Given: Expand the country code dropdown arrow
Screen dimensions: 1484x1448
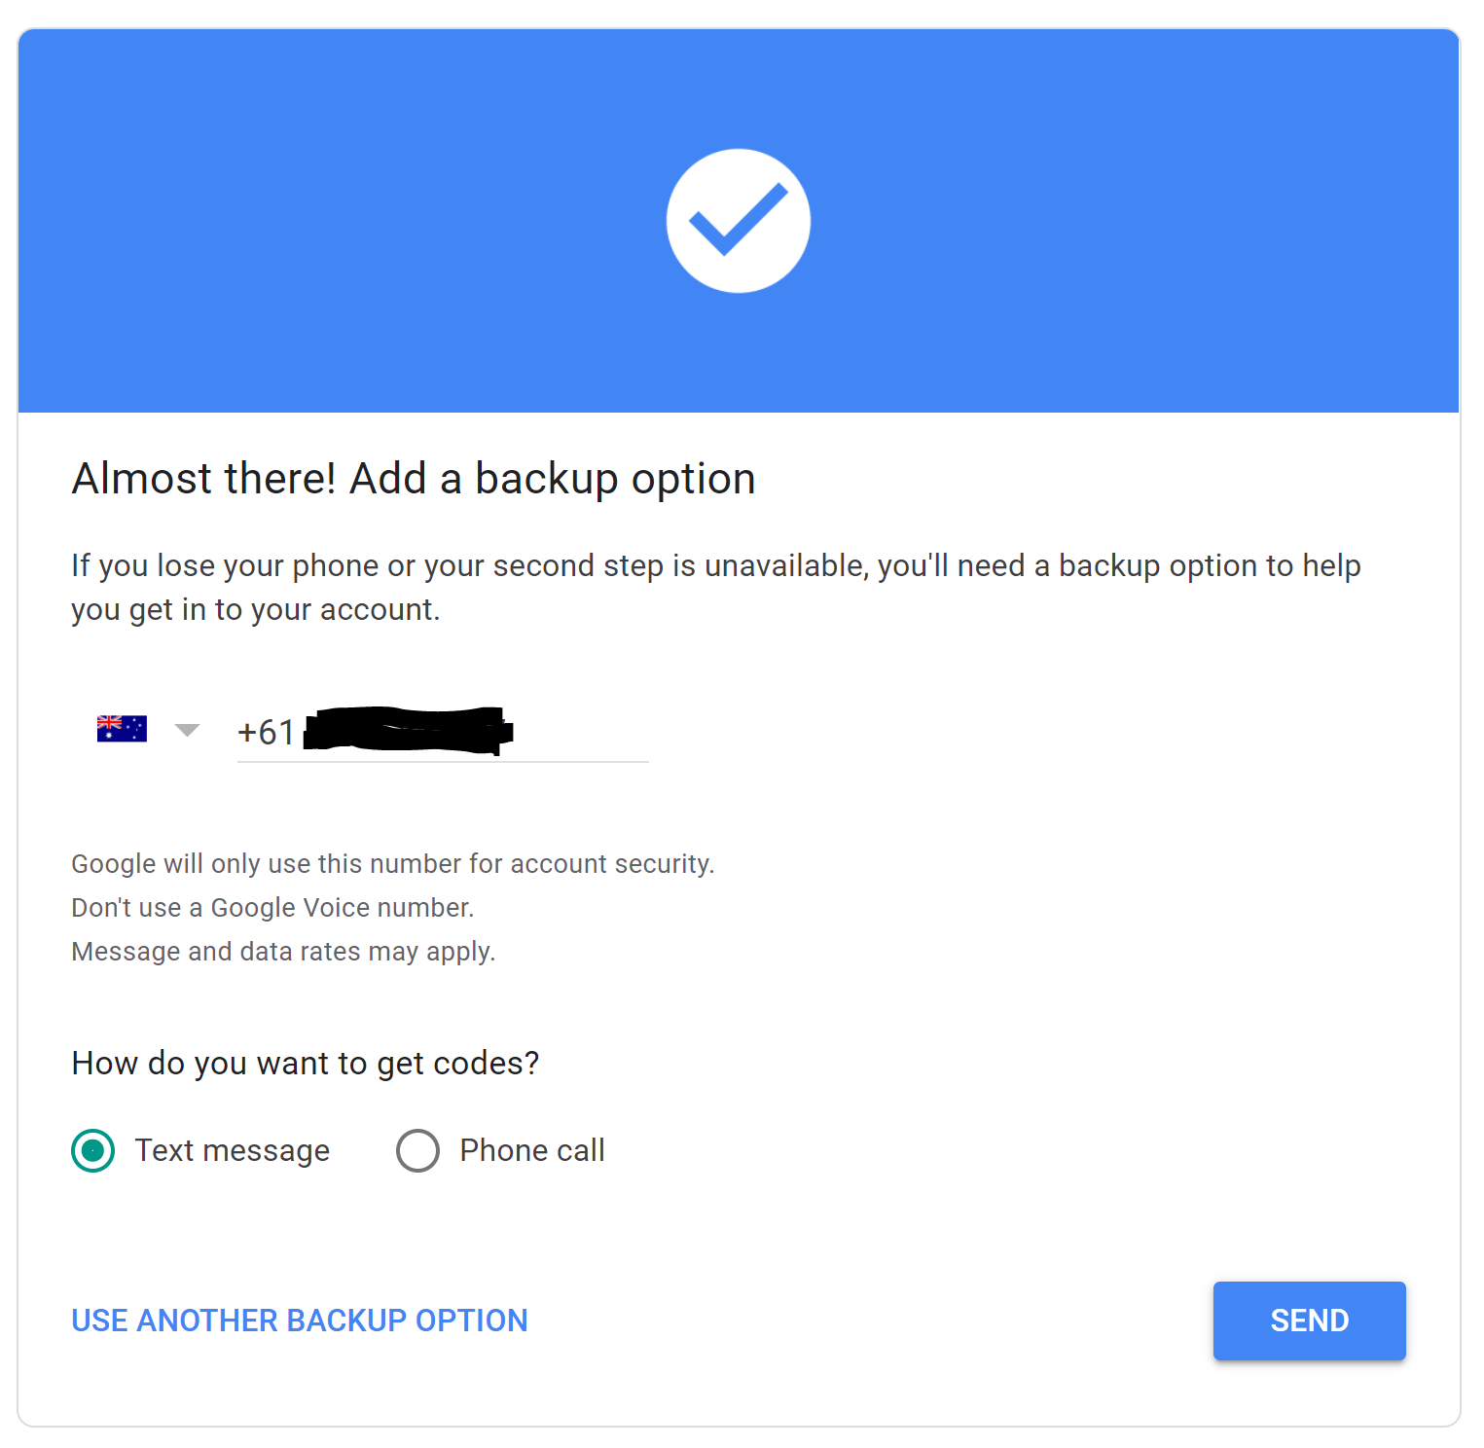Looking at the screenshot, I should (x=187, y=730).
